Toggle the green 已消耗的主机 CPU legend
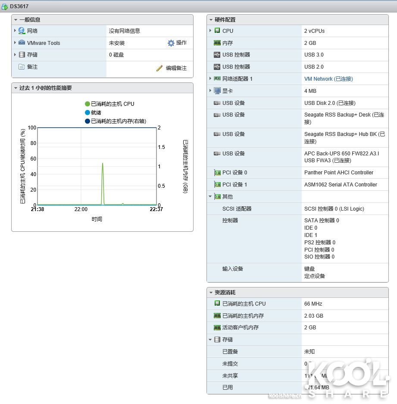 [88, 104]
